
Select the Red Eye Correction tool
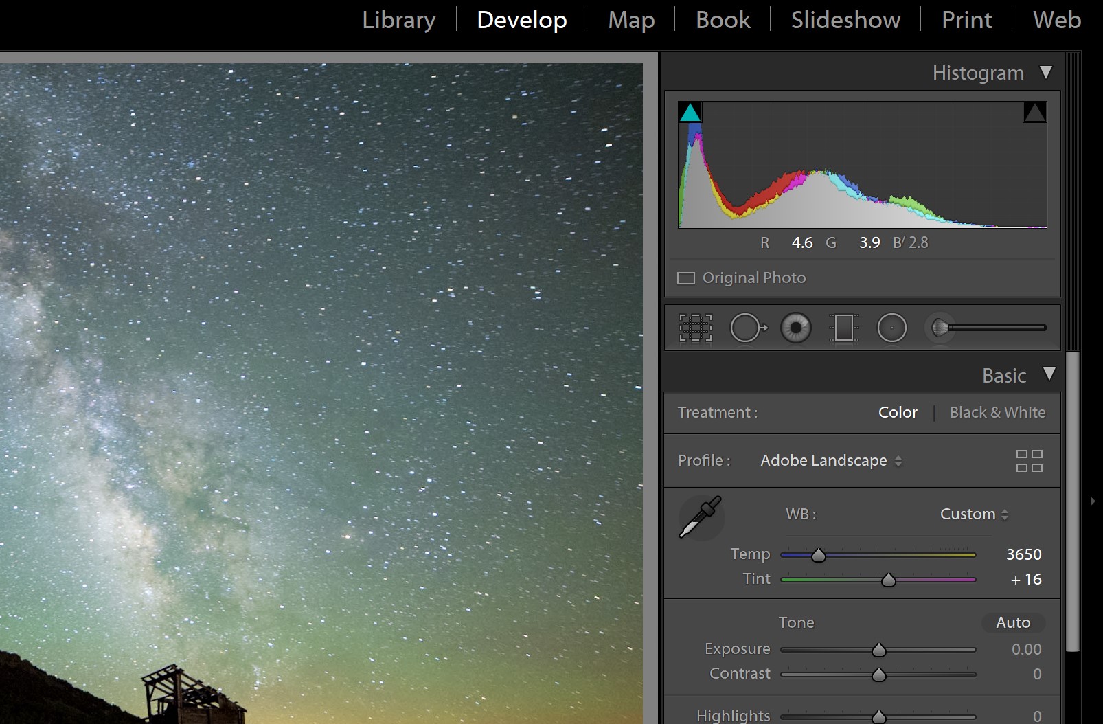click(795, 328)
